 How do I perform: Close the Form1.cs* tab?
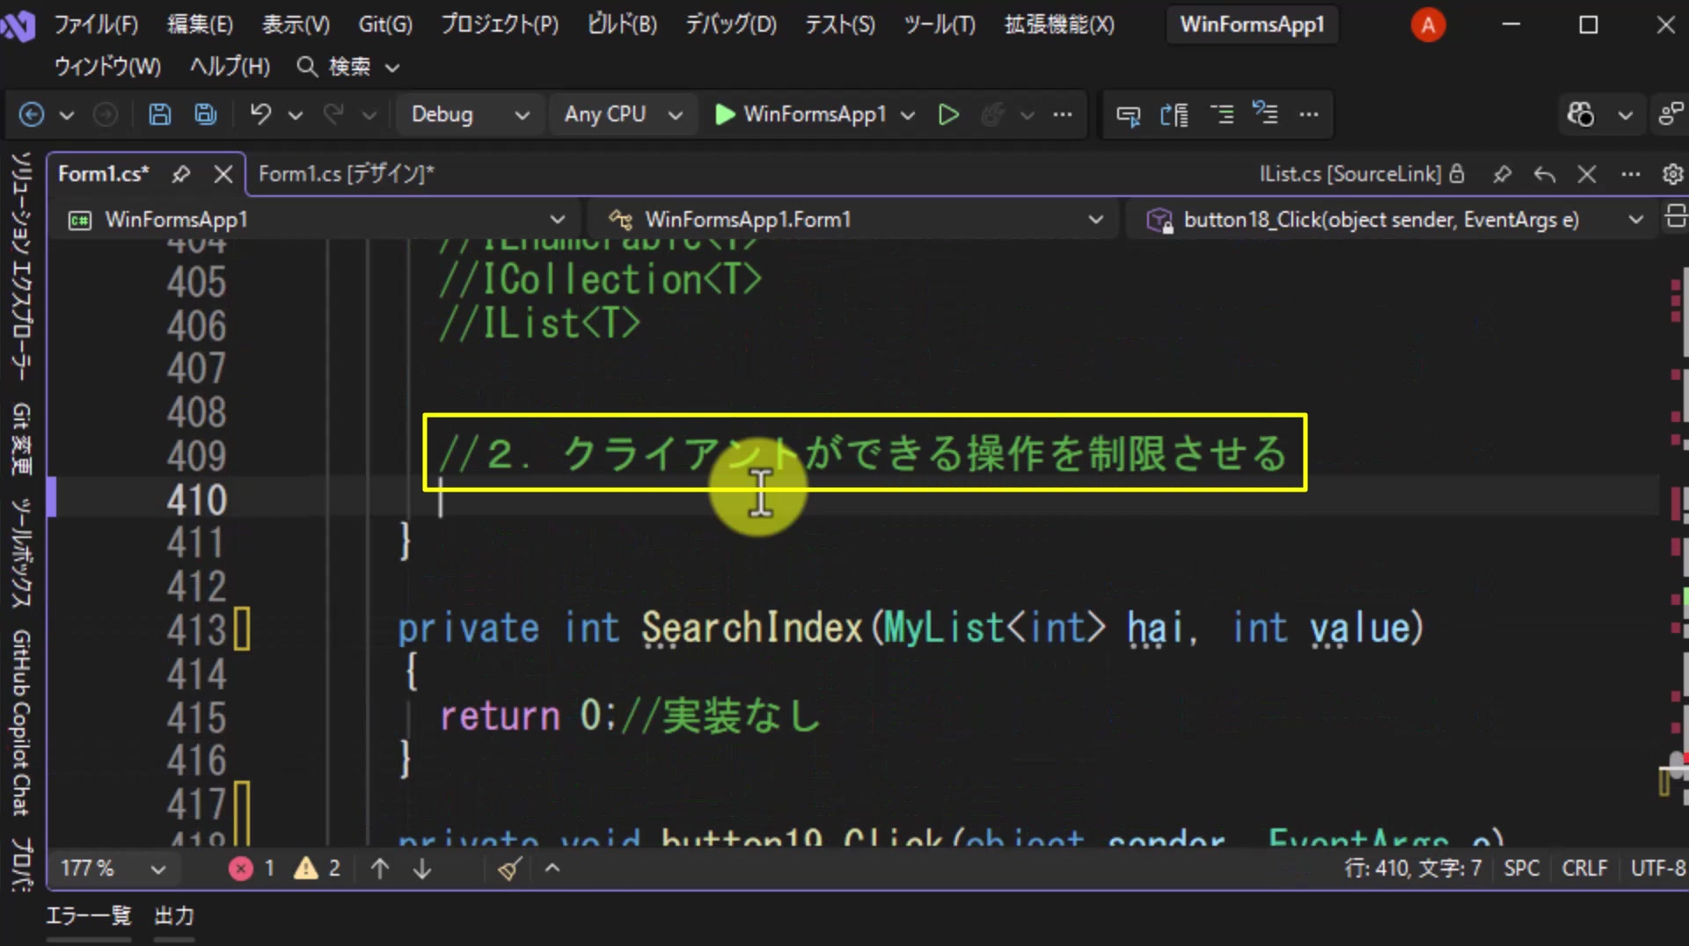coord(223,174)
